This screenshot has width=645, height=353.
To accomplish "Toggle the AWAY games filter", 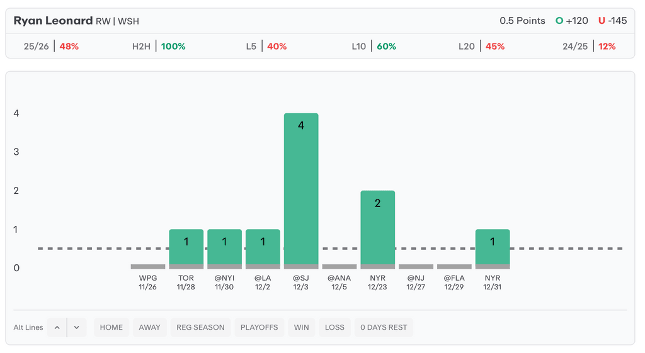I will click(150, 327).
